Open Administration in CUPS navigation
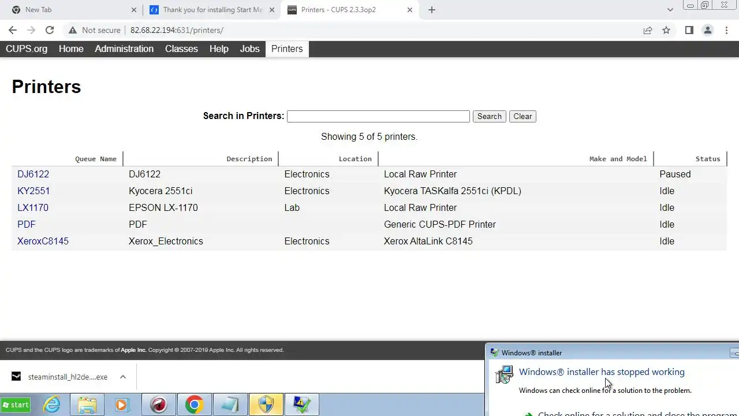The image size is (739, 416). coord(124,49)
